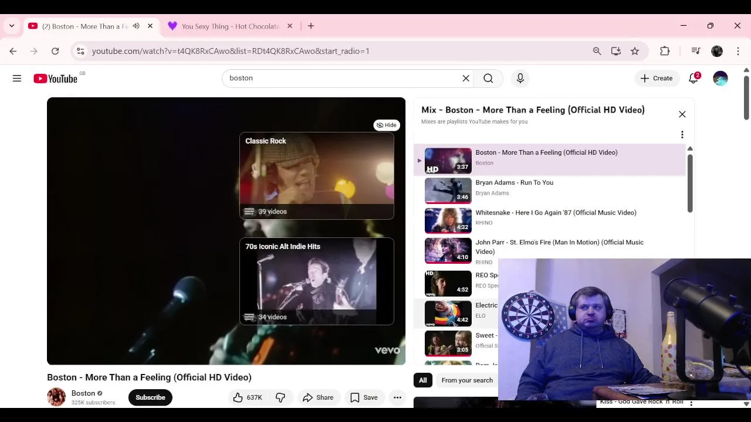Open the media control icon

[696, 51]
